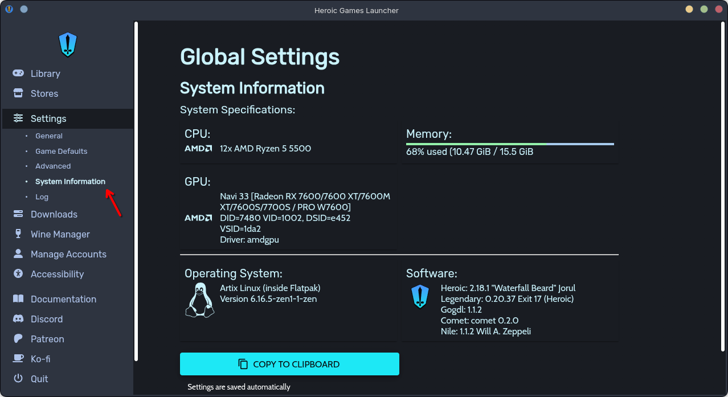Click the Wine Manager glass icon
728x397 pixels.
(19, 234)
